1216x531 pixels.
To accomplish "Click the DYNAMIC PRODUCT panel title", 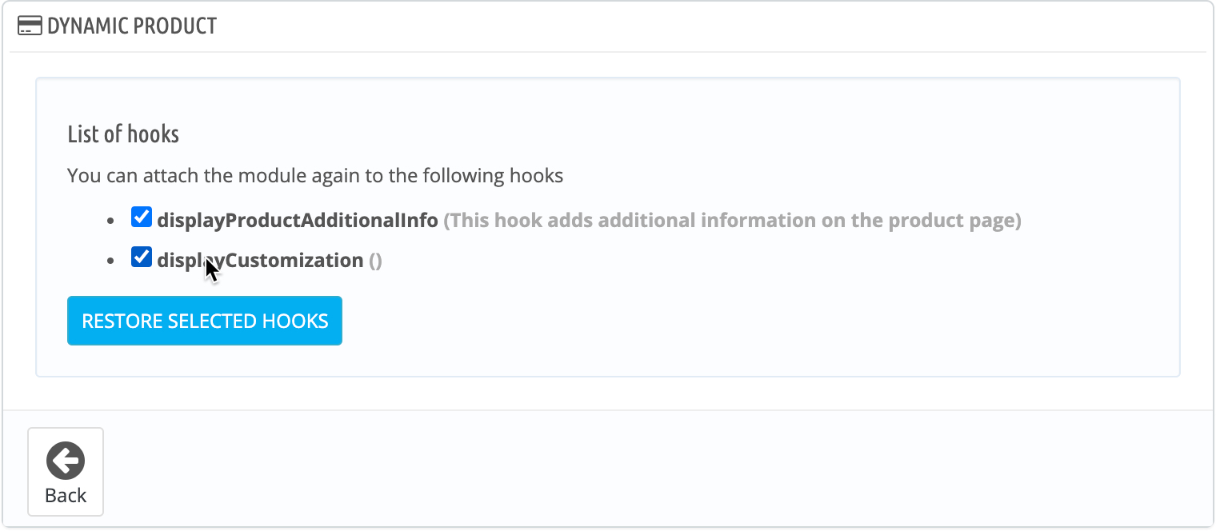I will pos(131,26).
